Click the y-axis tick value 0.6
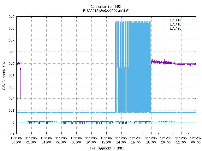The width and height of the screenshot is (202, 151). [11, 52]
